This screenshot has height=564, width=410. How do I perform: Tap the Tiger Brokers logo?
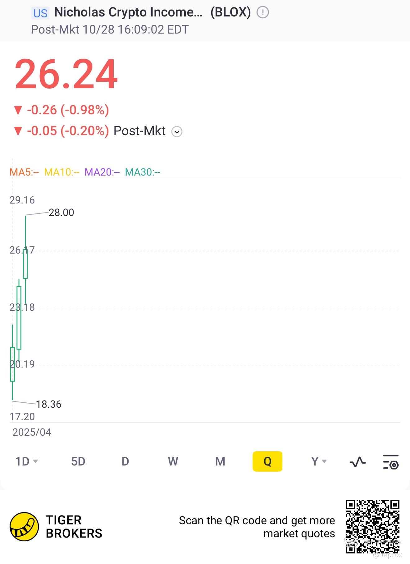[x=24, y=527]
